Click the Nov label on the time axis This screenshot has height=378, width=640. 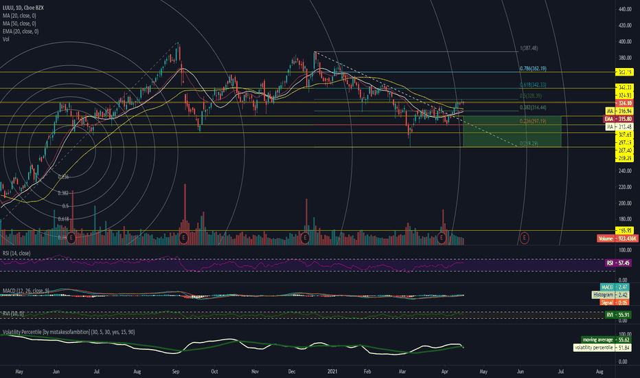255,372
